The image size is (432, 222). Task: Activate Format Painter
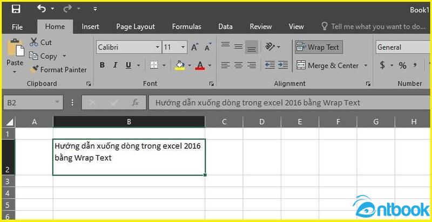[59, 70]
